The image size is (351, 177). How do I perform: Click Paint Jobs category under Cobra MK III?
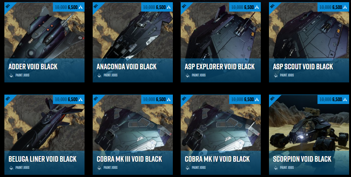pos(111,168)
